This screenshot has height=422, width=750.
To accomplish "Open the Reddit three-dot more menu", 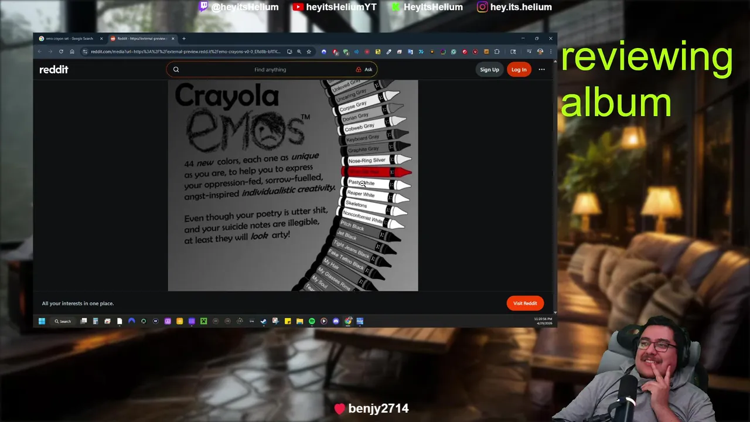I will 541,69.
